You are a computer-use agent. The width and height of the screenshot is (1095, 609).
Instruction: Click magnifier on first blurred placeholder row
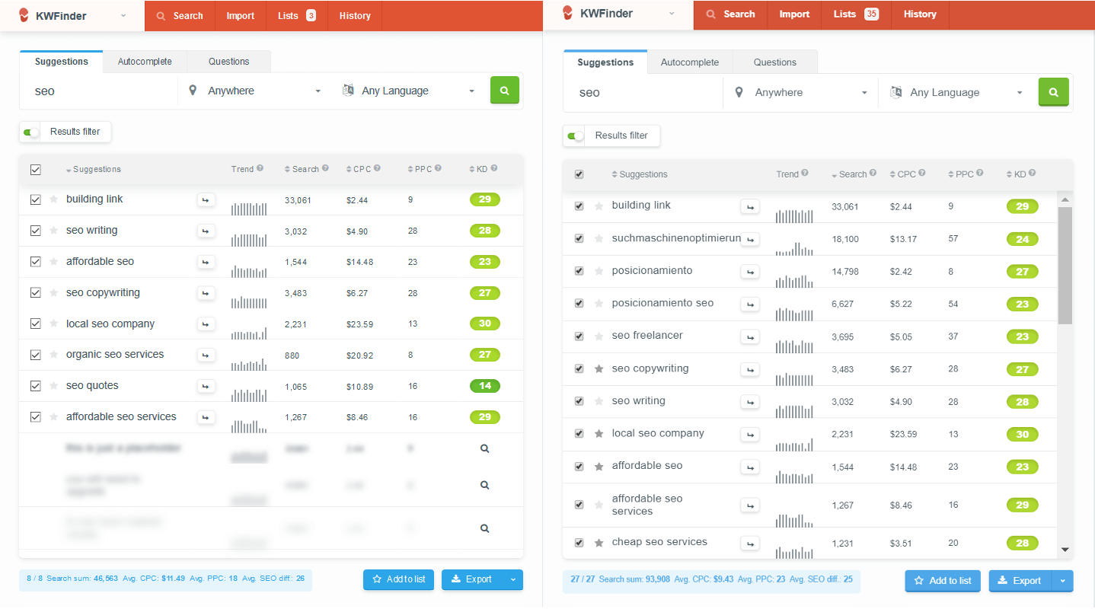click(x=484, y=449)
